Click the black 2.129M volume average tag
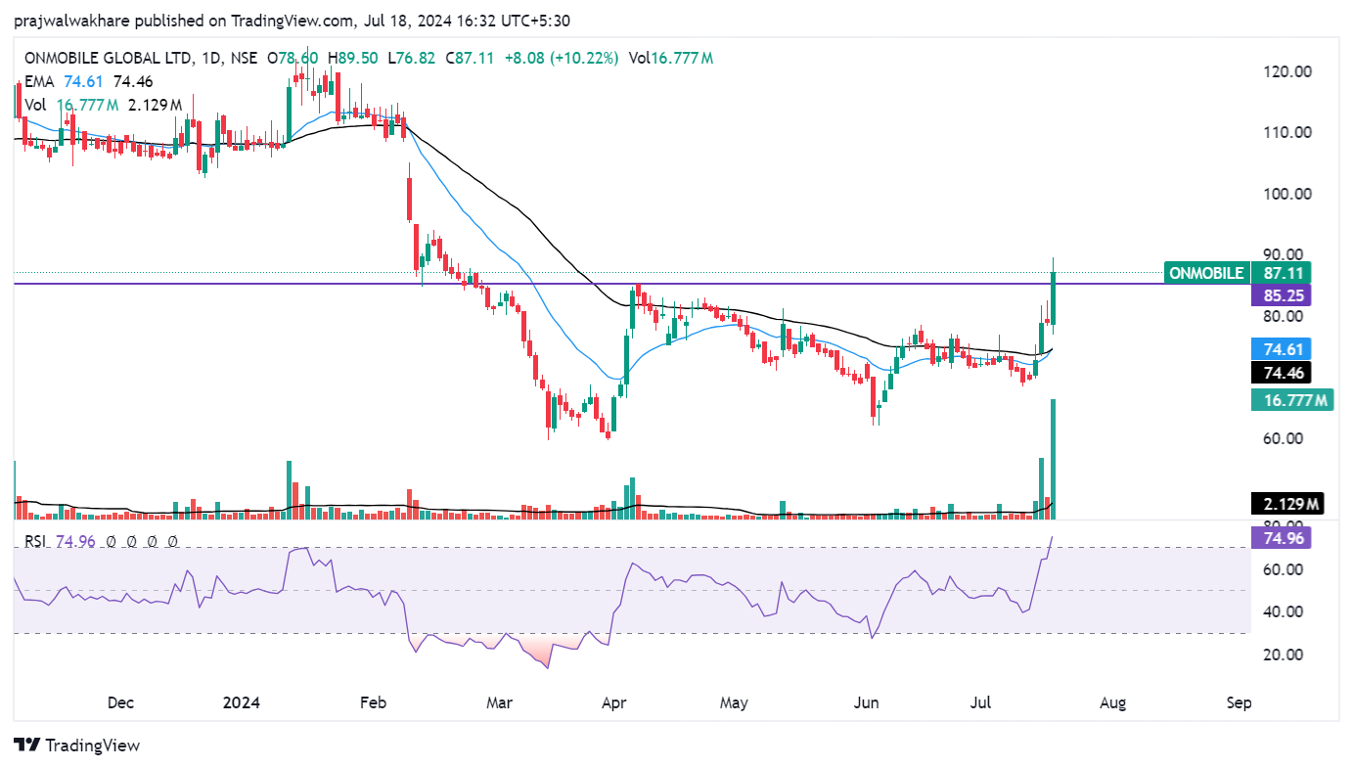The width and height of the screenshot is (1353, 768). pos(1286,504)
